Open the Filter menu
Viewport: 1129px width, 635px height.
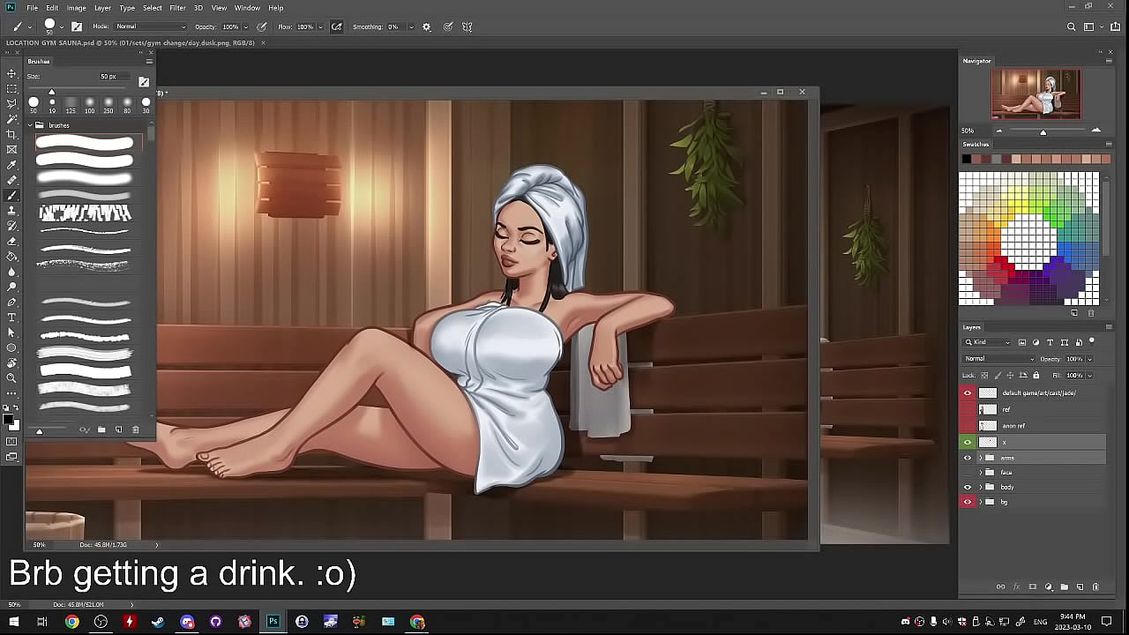pos(177,8)
